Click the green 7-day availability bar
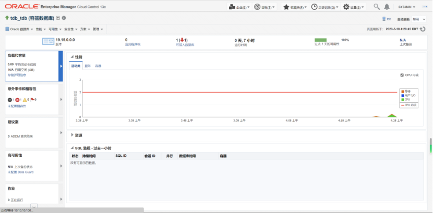433x213 pixels. tap(321, 40)
